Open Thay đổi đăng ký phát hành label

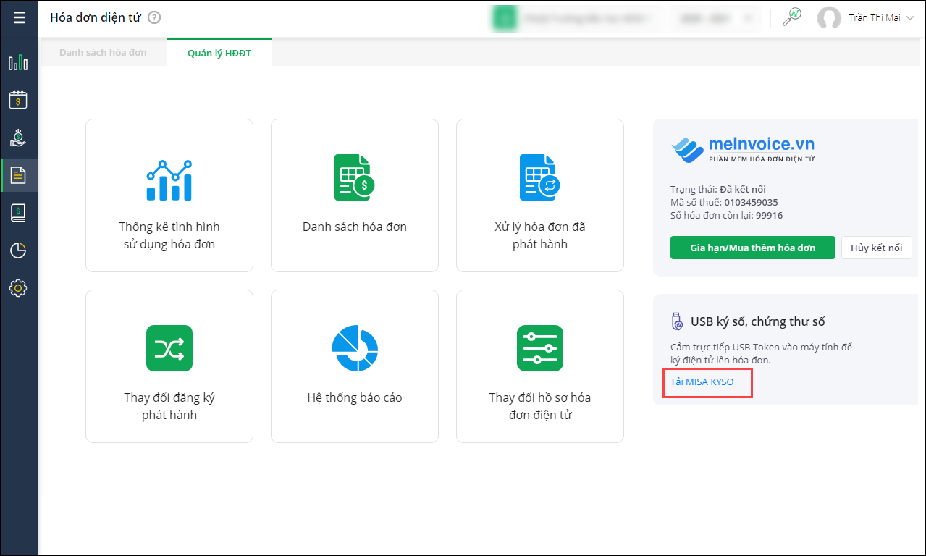(x=169, y=406)
